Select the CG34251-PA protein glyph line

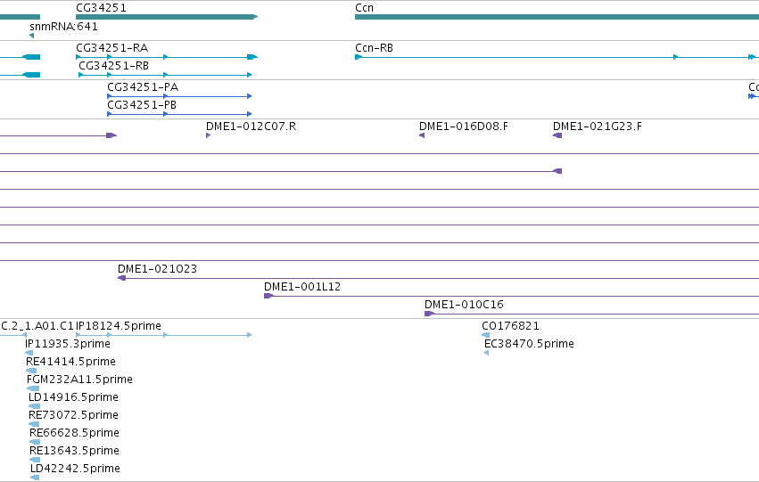[x=179, y=96]
